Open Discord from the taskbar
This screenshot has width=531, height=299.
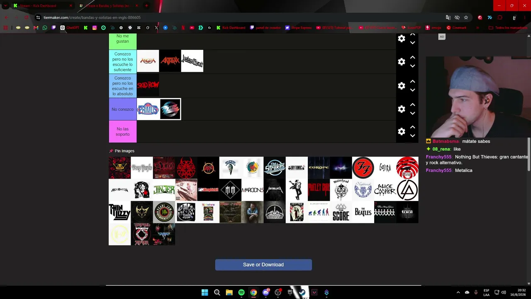click(266, 292)
